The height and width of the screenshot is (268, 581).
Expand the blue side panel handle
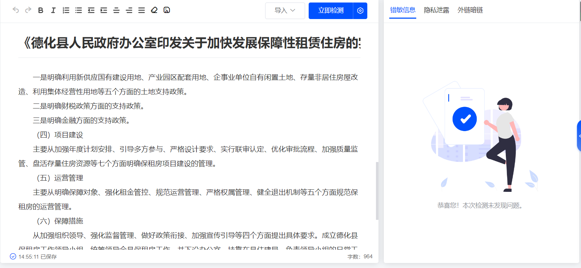click(579, 136)
